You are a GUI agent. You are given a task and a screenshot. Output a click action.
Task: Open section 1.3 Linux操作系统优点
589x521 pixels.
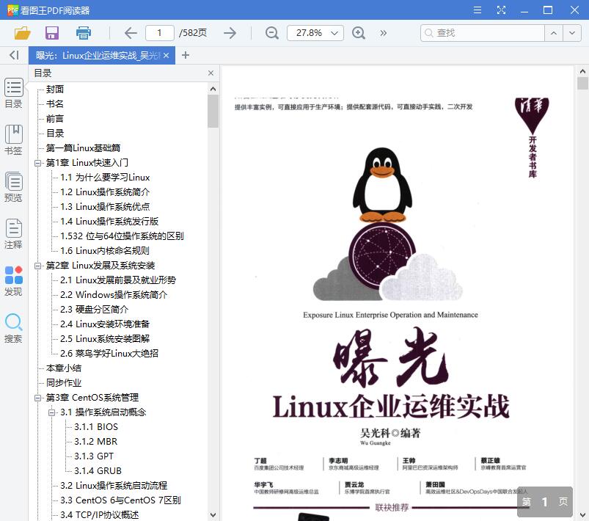click(x=105, y=206)
